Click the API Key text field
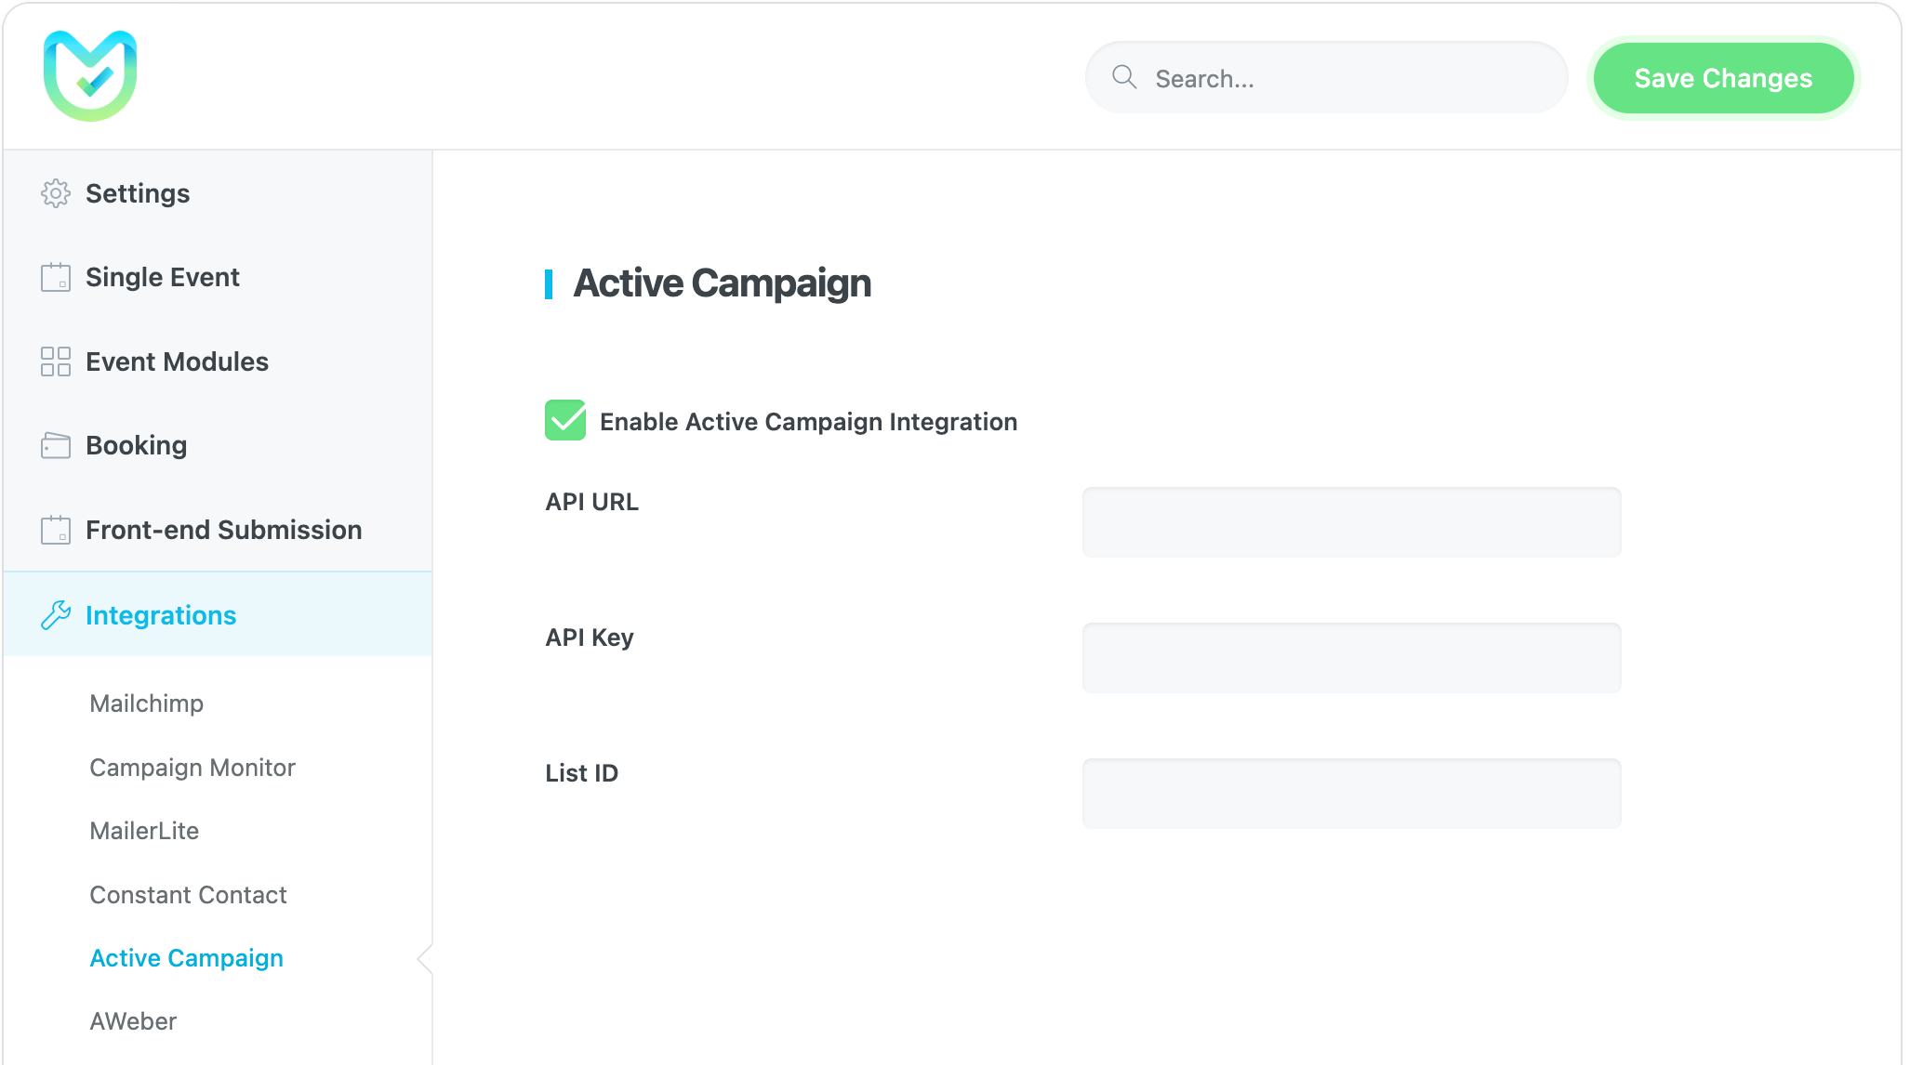Image resolution: width=1910 pixels, height=1065 pixels. tap(1351, 658)
